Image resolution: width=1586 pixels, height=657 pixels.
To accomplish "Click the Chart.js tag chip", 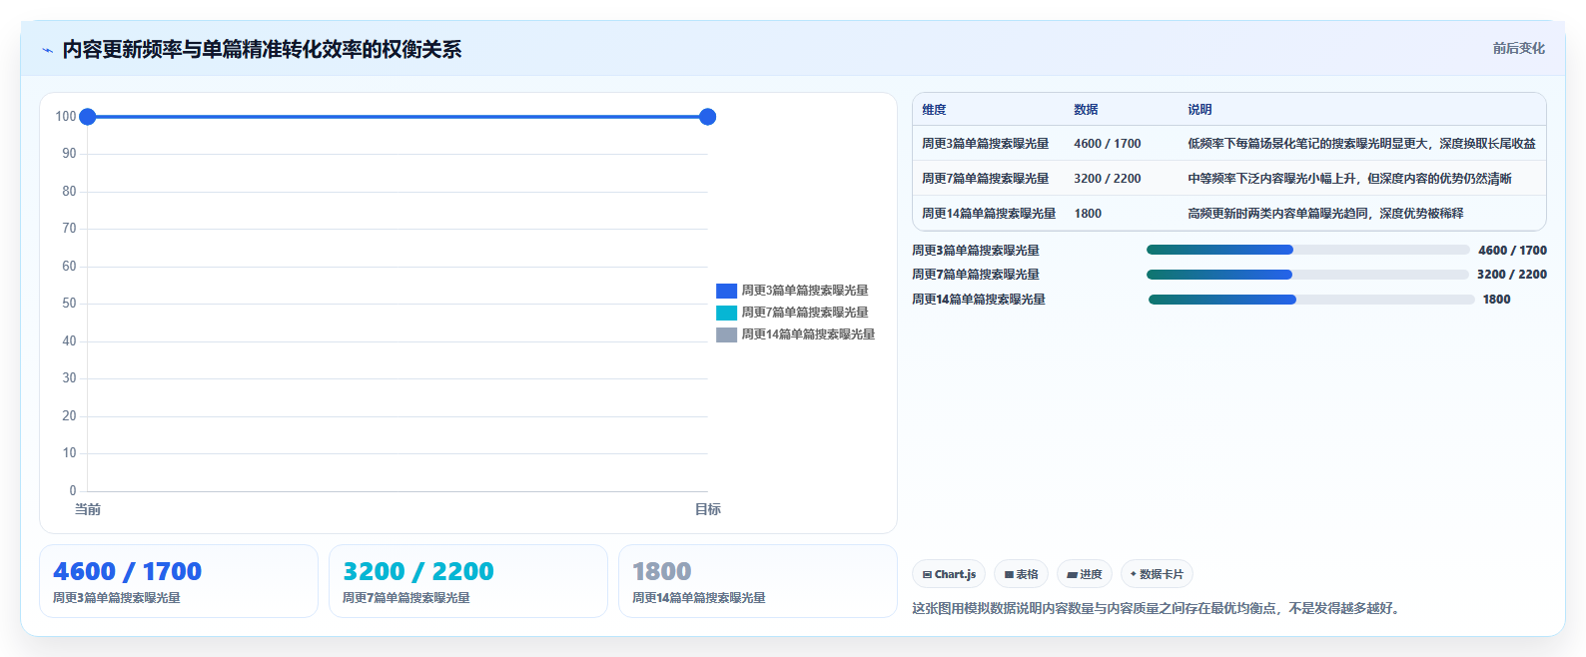I will coord(949,574).
